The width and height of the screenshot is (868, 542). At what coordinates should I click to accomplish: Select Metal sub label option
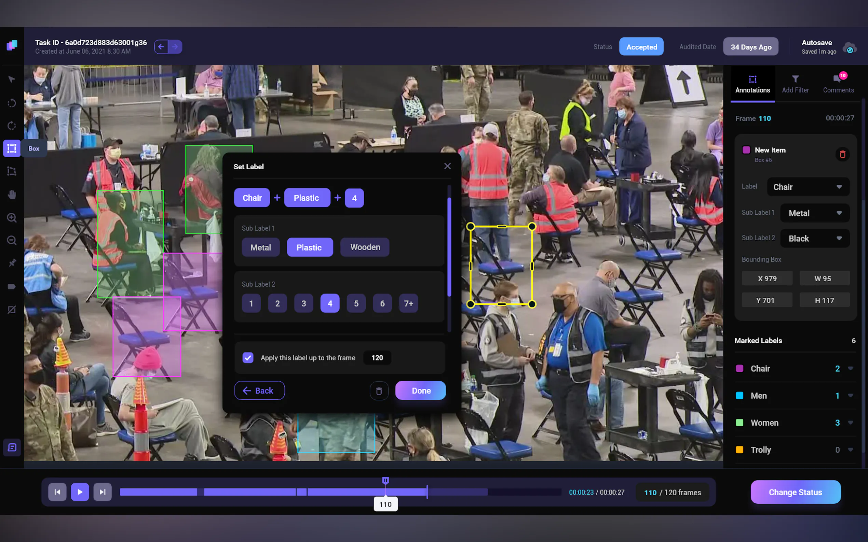(x=260, y=247)
